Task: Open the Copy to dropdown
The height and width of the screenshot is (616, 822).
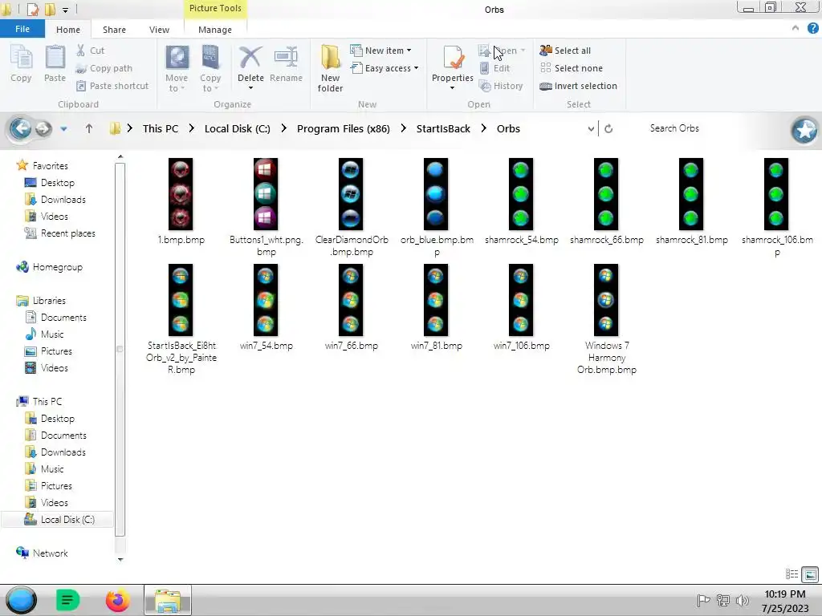Action: (210, 69)
